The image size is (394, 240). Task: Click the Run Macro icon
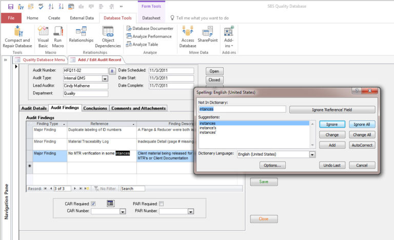58,32
